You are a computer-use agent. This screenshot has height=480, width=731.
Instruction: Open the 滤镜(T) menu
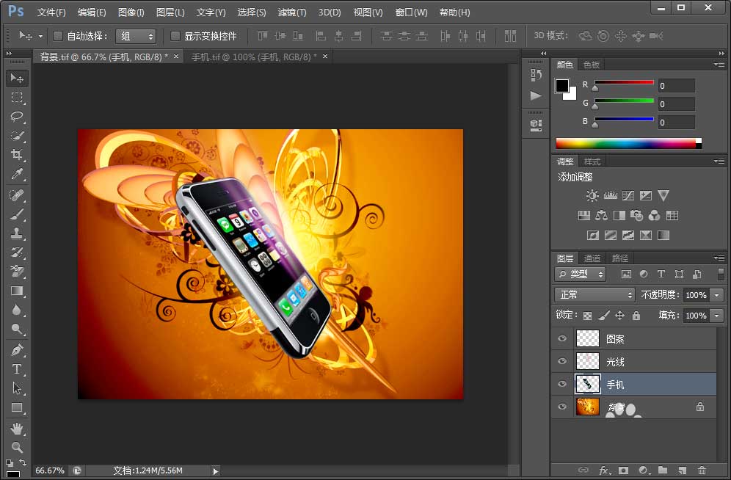(292, 12)
